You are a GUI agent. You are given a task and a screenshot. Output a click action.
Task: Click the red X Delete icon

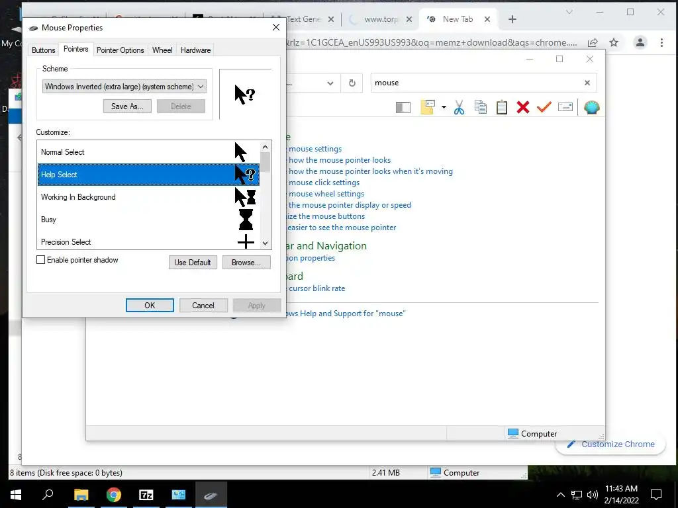(523, 107)
